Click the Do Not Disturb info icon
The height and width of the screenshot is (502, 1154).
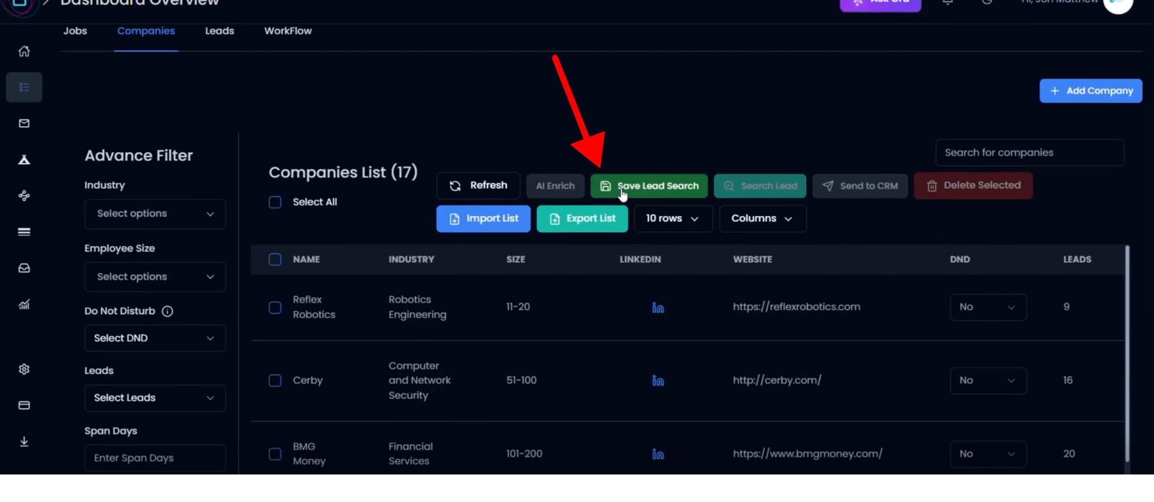point(167,311)
